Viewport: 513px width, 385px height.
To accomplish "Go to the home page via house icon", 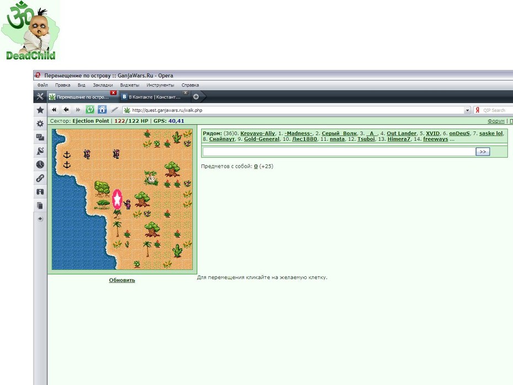I will click(x=102, y=110).
